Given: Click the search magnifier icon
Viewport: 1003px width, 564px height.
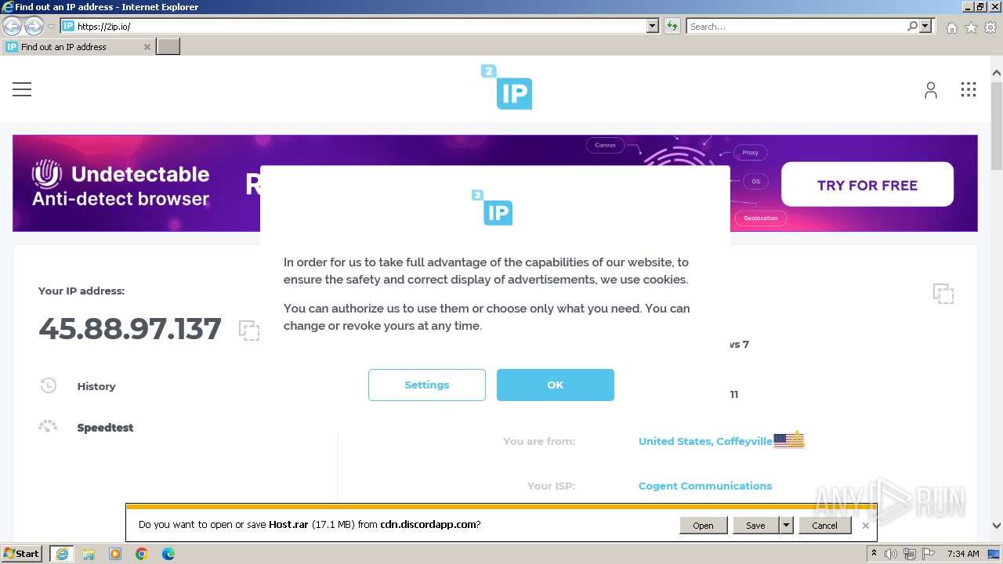Looking at the screenshot, I should click(x=912, y=26).
